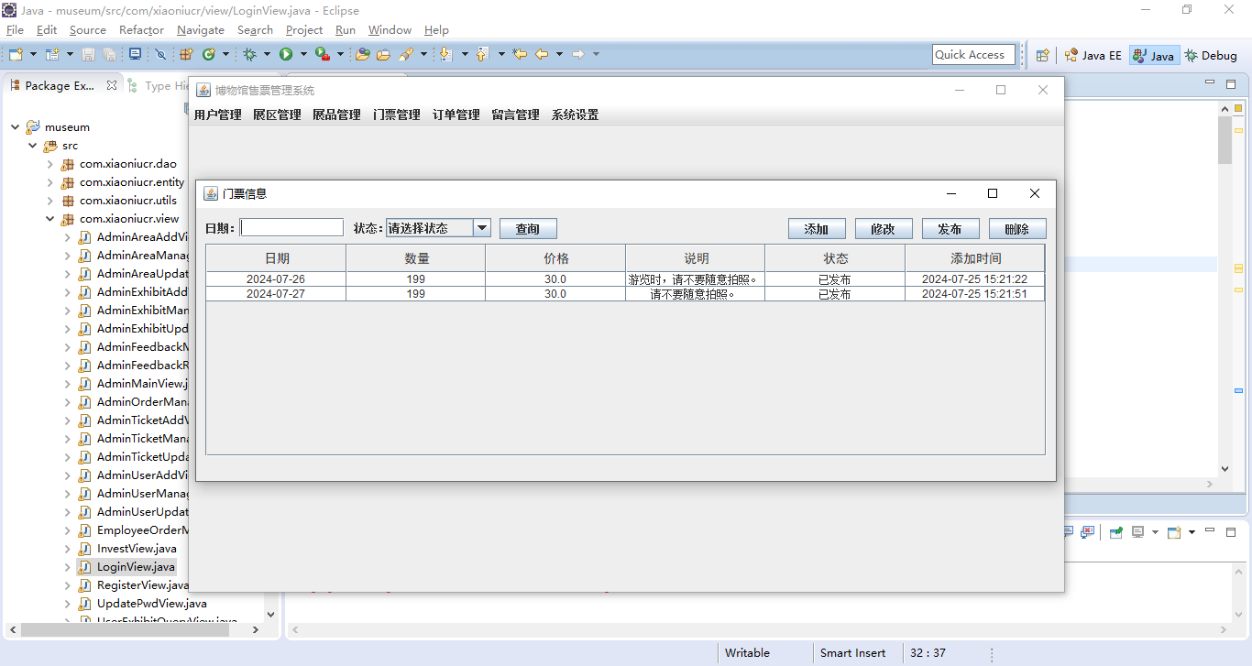Viewport: 1252px width, 666px height.
Task: Click the 删除 delete button
Action: [x=1017, y=229]
